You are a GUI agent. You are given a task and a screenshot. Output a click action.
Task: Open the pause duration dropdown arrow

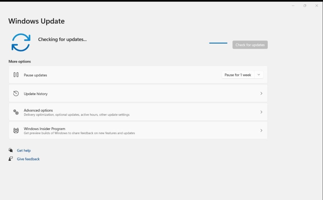coord(259,75)
